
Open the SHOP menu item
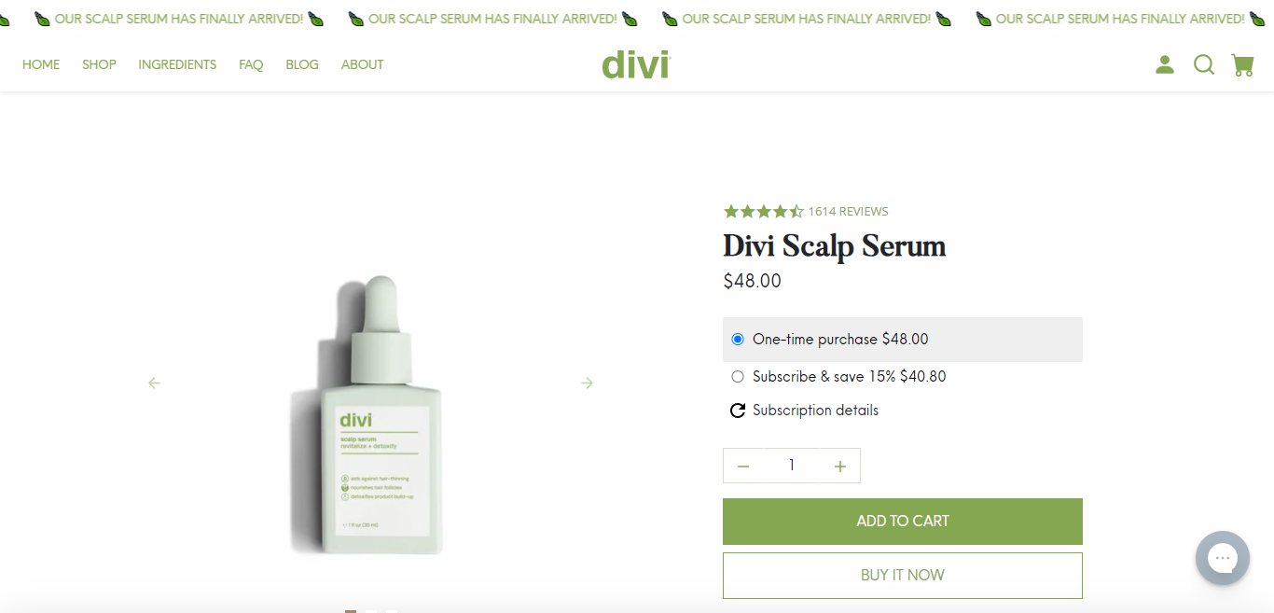pyautogui.click(x=99, y=64)
